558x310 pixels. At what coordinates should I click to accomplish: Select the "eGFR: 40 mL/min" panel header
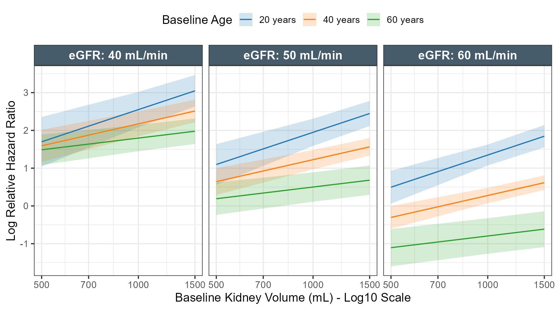[118, 56]
